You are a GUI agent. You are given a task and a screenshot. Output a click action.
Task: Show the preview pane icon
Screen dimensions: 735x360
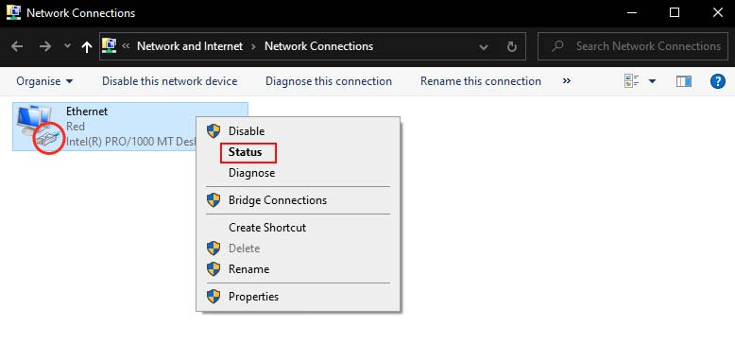coord(684,81)
